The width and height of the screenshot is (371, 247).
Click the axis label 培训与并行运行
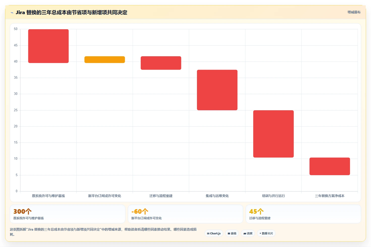[273, 196]
